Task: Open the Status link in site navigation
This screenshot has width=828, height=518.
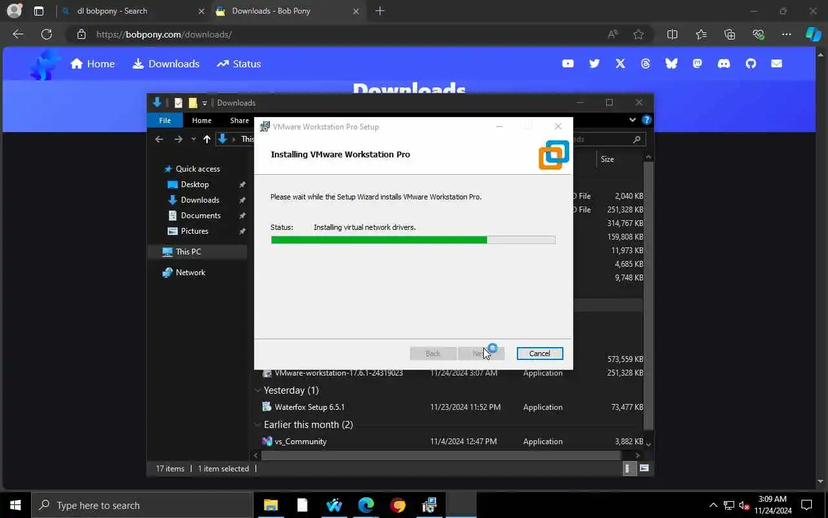Action: pyautogui.click(x=239, y=63)
